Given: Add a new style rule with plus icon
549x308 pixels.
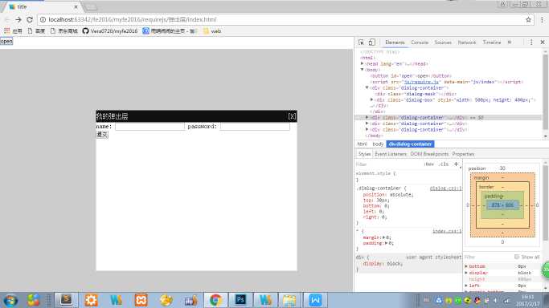Looking at the screenshot, I should 456,164.
